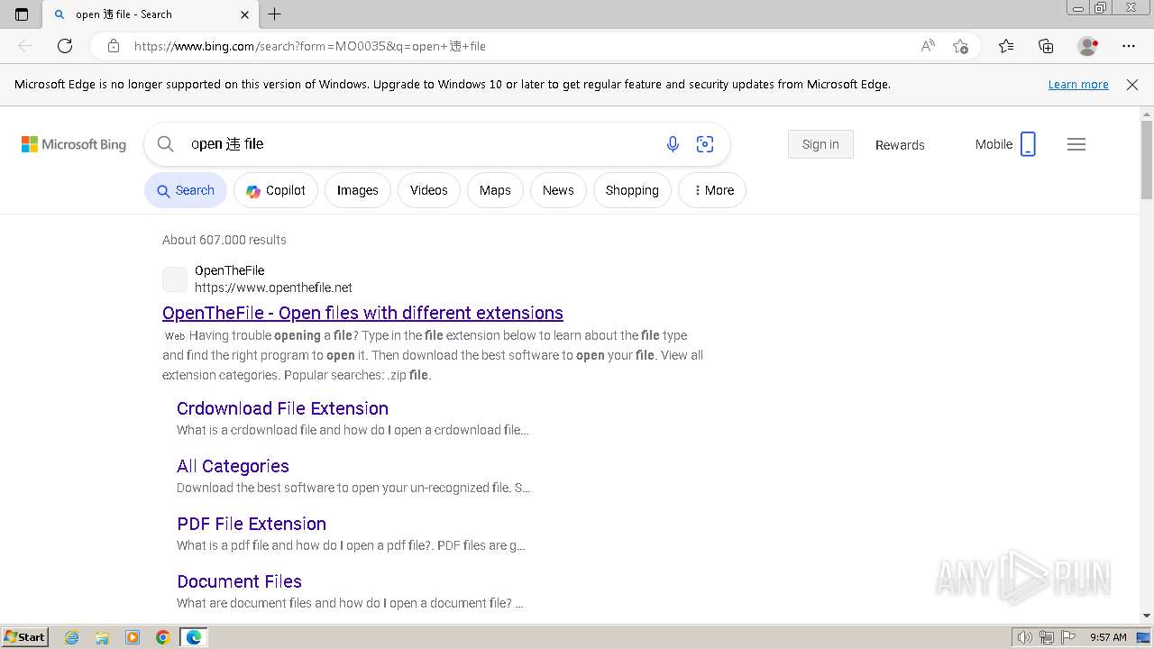Open 'OpenTheFile - Open files with different extensions'
1154x649 pixels.
click(x=362, y=313)
